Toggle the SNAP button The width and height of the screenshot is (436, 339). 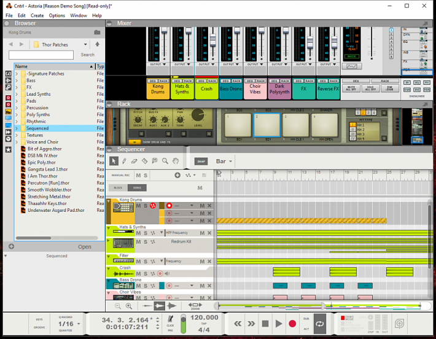(201, 162)
